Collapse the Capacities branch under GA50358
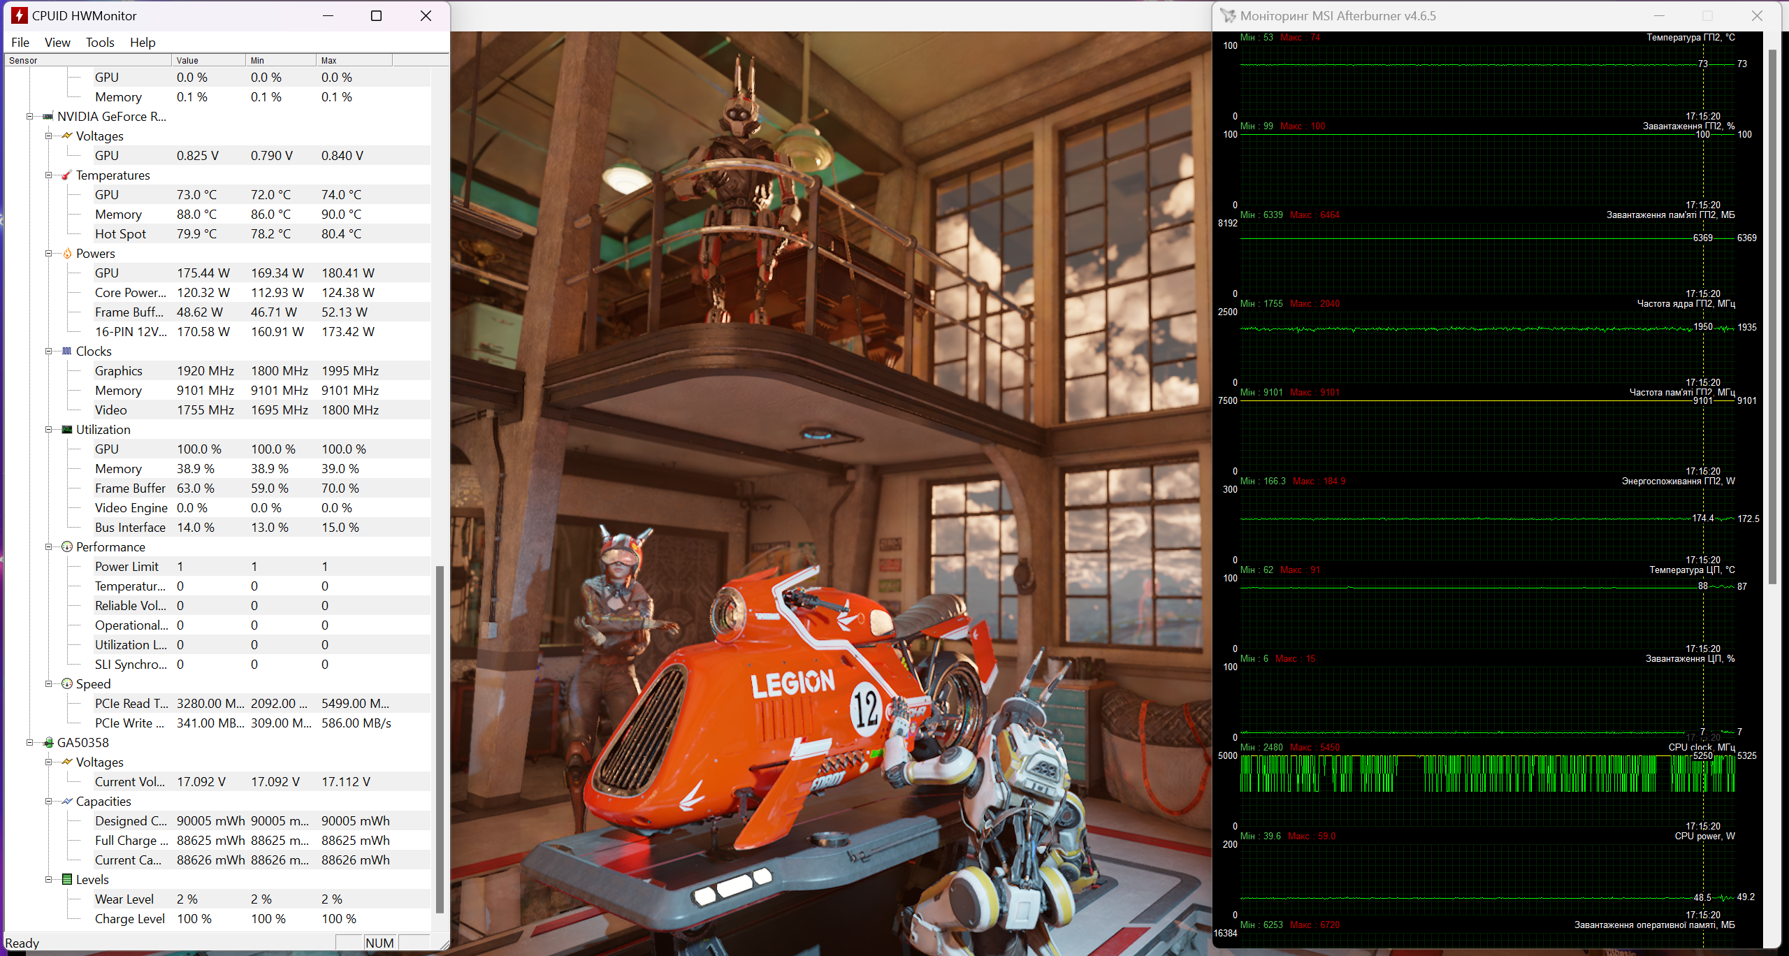The height and width of the screenshot is (956, 1789). [x=49, y=802]
